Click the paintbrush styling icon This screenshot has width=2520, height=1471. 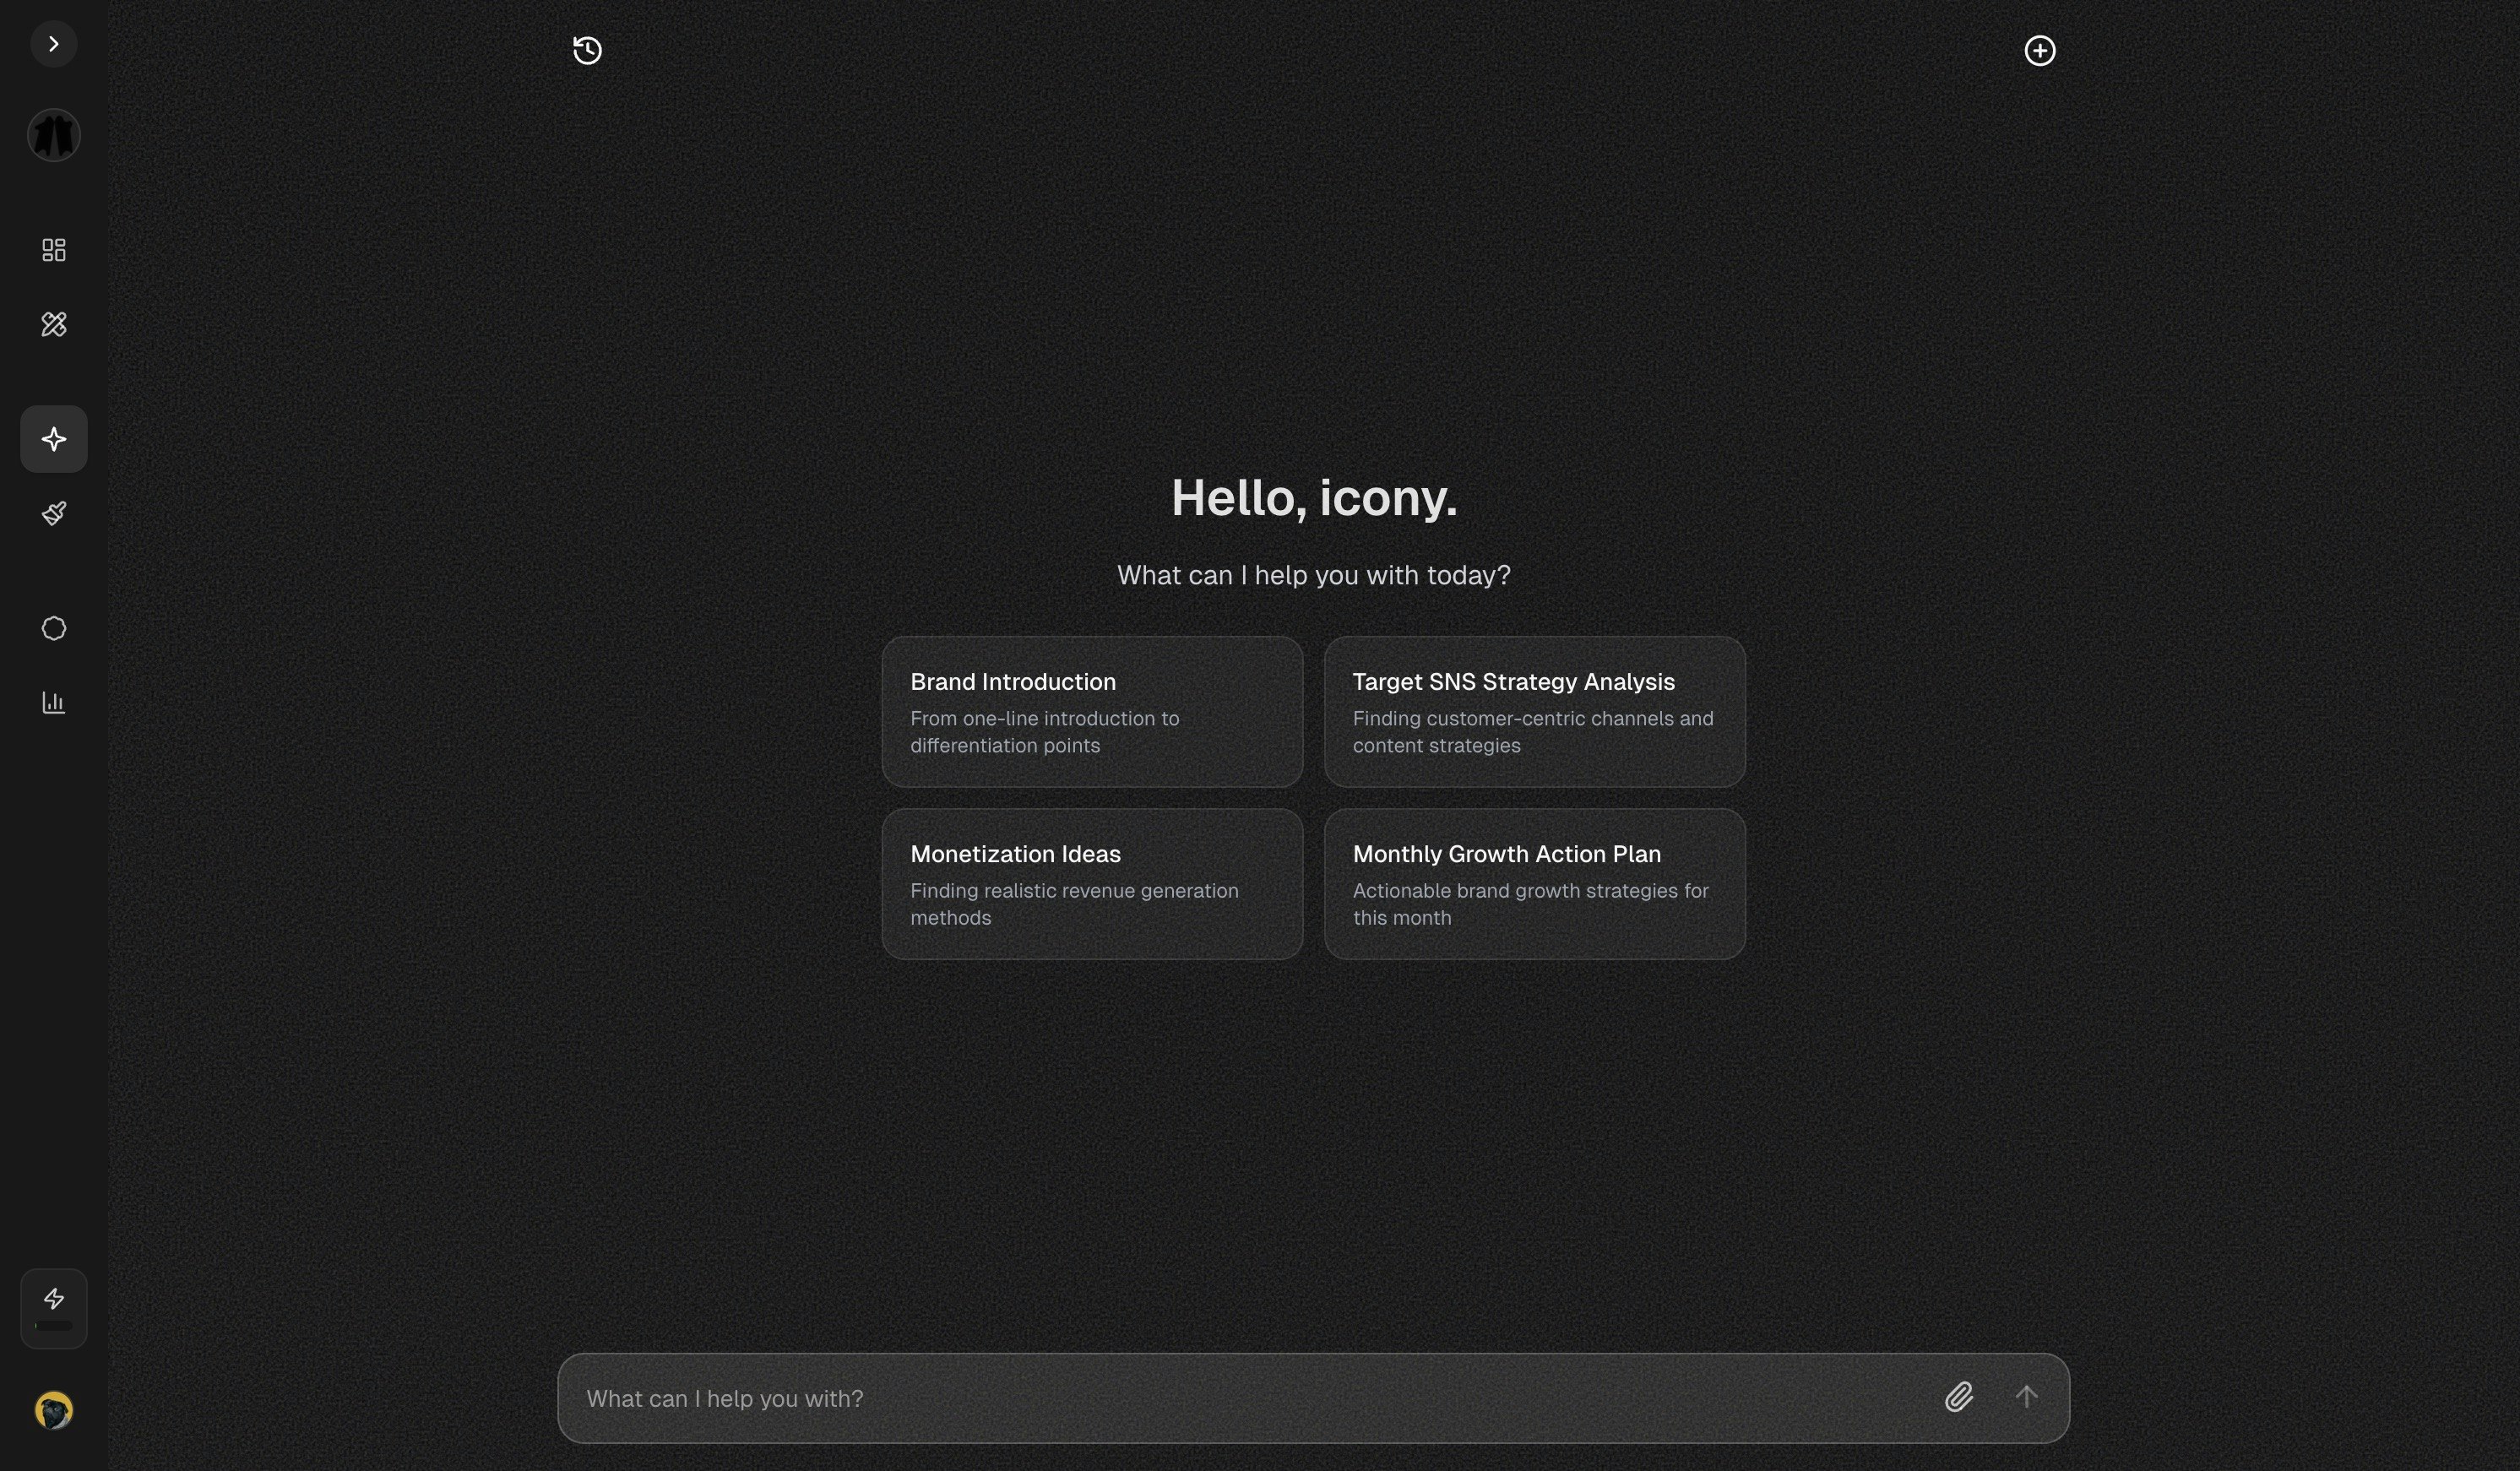53,512
